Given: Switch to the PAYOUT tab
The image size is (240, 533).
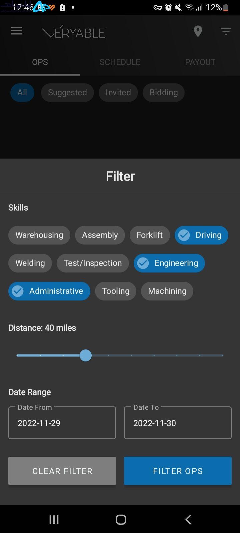Looking at the screenshot, I should coord(200,62).
